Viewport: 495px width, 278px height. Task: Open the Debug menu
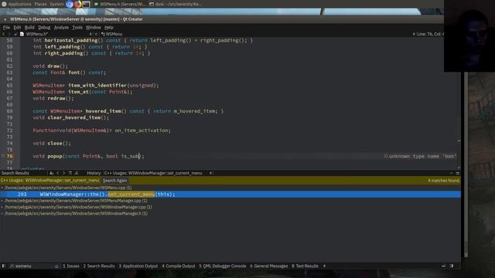tap(44, 28)
